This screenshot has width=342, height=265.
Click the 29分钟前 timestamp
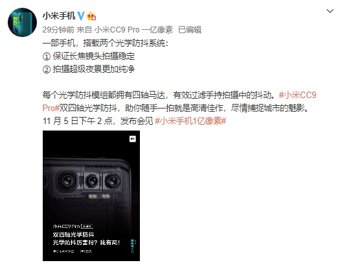(58, 30)
